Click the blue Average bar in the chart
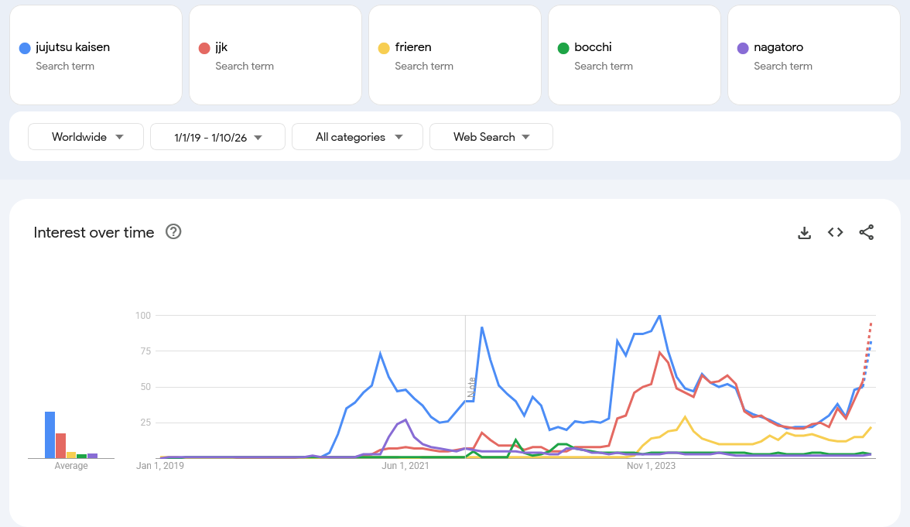Screen dimensions: 910x527 click(x=50, y=435)
